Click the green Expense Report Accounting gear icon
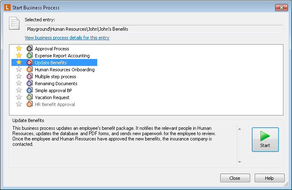 29,55
